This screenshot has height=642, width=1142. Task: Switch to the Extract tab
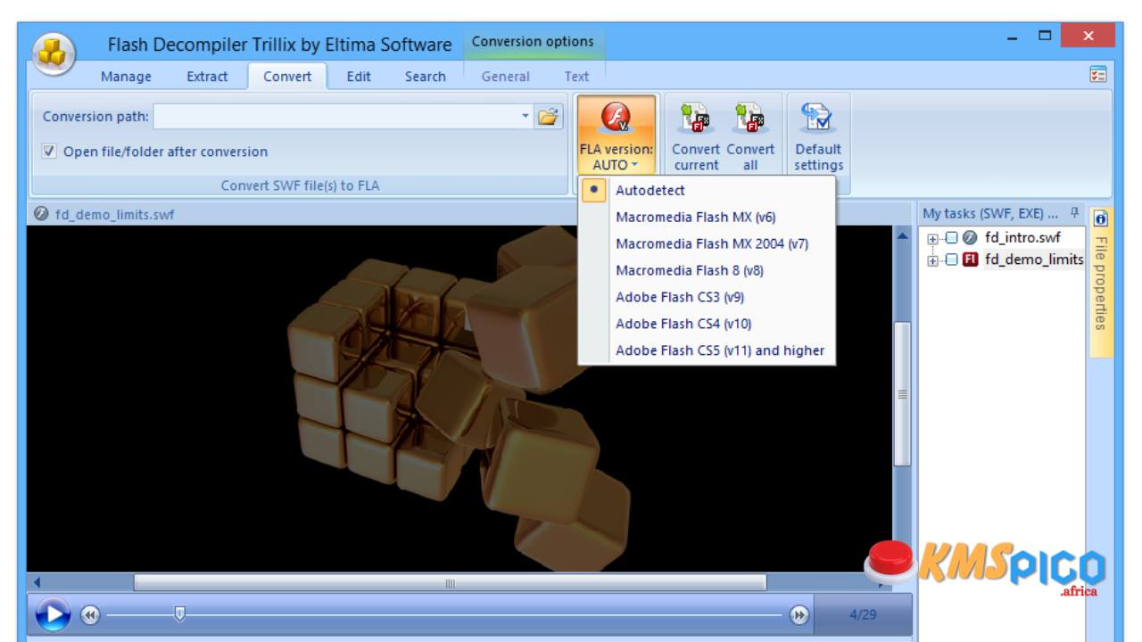pyautogui.click(x=207, y=77)
